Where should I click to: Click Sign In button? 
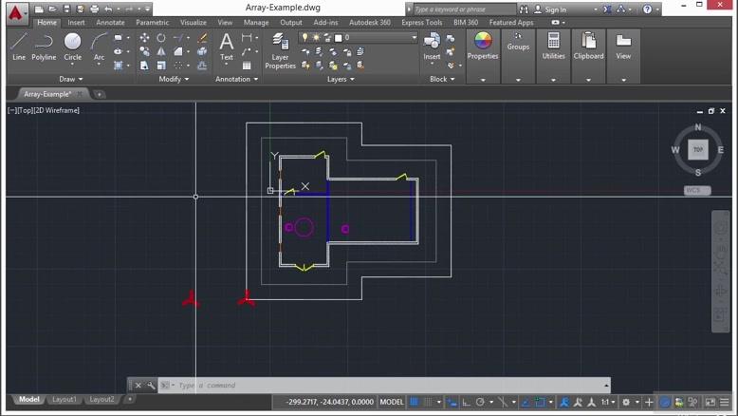(x=551, y=9)
